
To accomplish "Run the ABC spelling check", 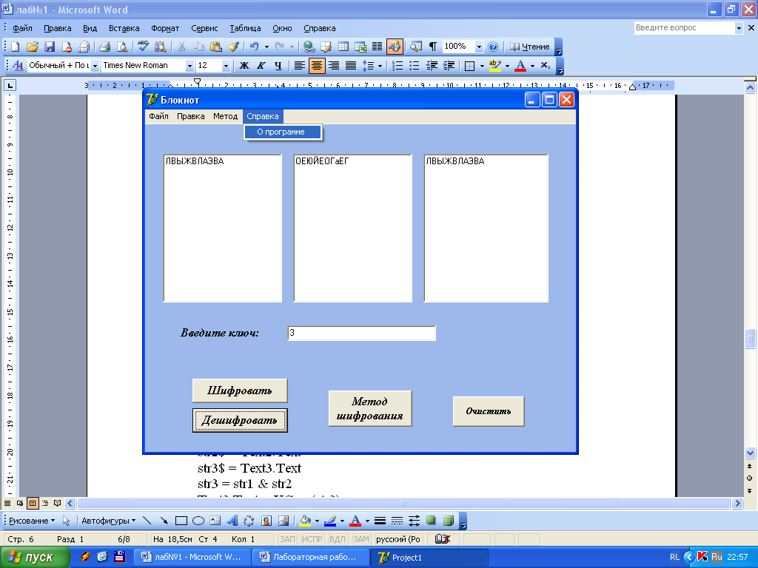I will coord(143,47).
